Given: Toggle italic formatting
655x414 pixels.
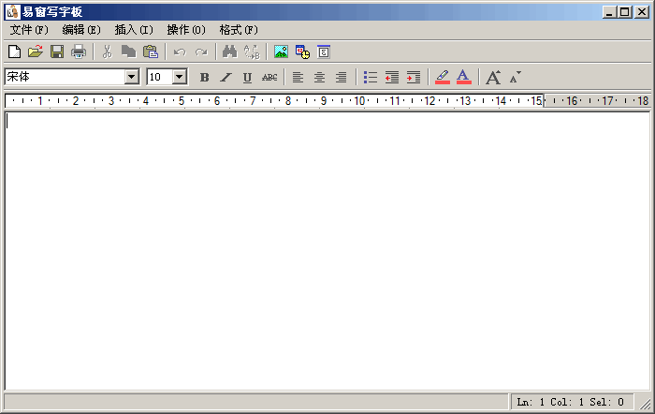Looking at the screenshot, I should coord(226,77).
